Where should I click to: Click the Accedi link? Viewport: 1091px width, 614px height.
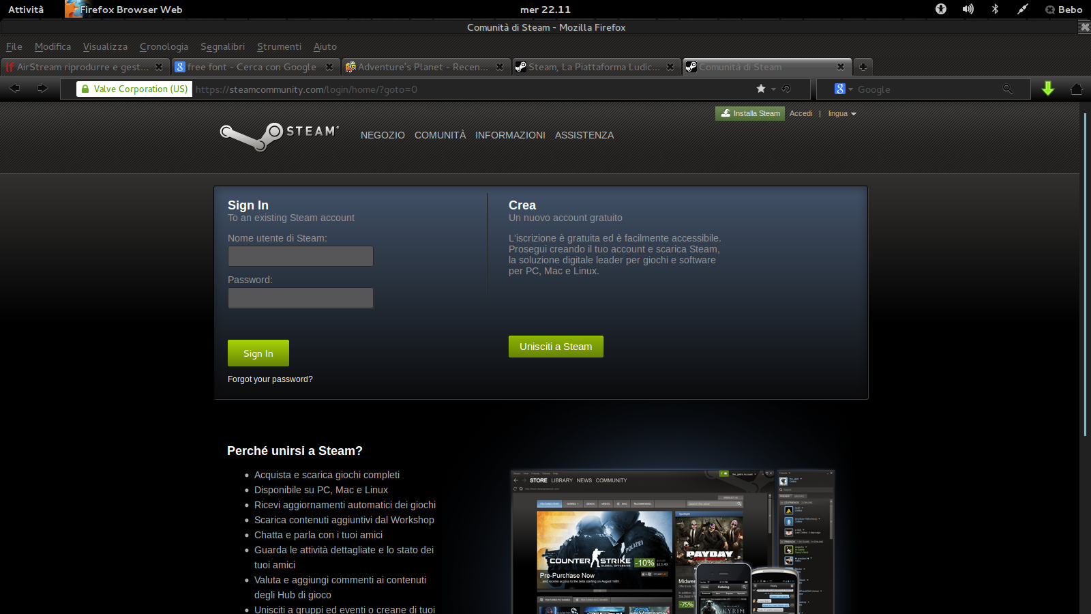(801, 113)
